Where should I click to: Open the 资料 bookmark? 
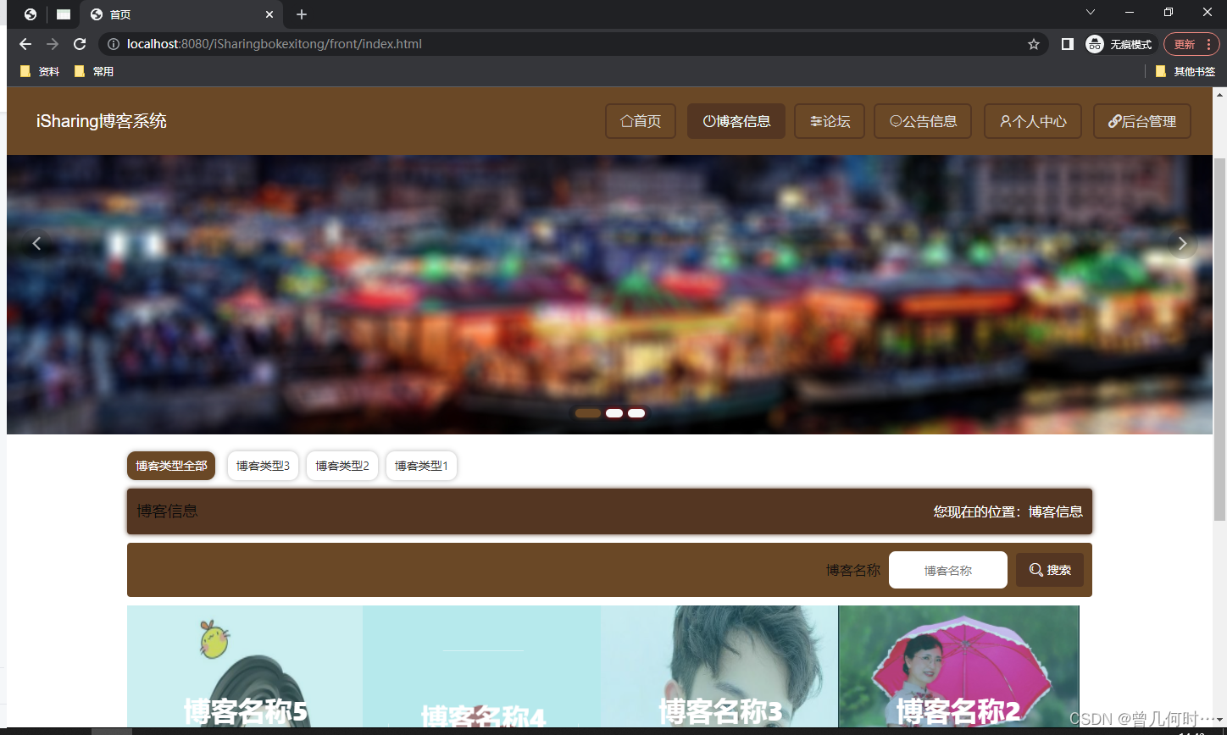click(x=40, y=71)
